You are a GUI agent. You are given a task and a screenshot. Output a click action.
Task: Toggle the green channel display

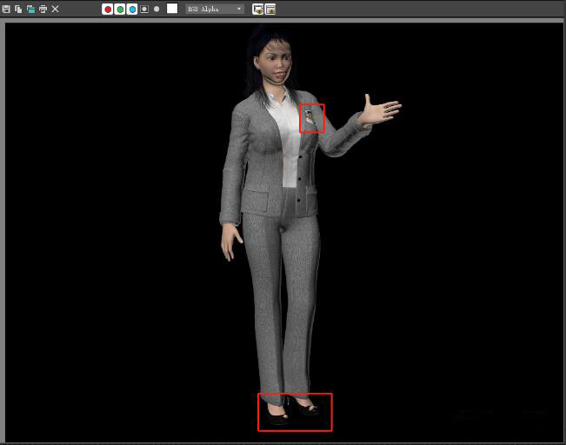point(120,9)
